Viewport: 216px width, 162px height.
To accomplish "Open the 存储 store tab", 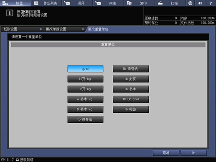I will pos(109,3).
